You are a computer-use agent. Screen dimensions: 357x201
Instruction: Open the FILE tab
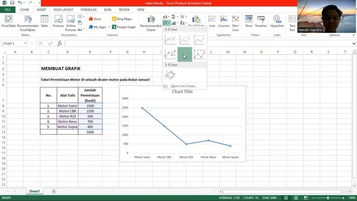(x=8, y=10)
